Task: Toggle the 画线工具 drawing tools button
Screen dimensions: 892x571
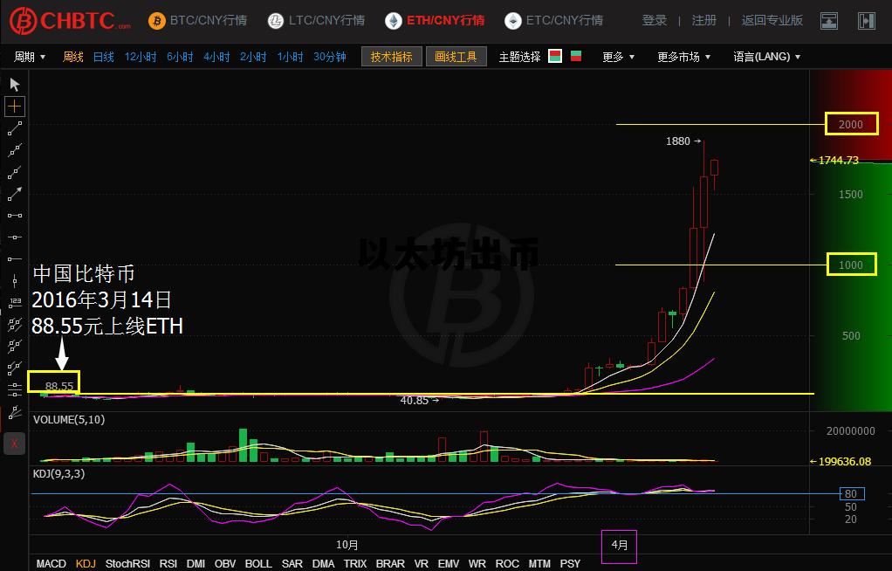Action: click(x=456, y=57)
